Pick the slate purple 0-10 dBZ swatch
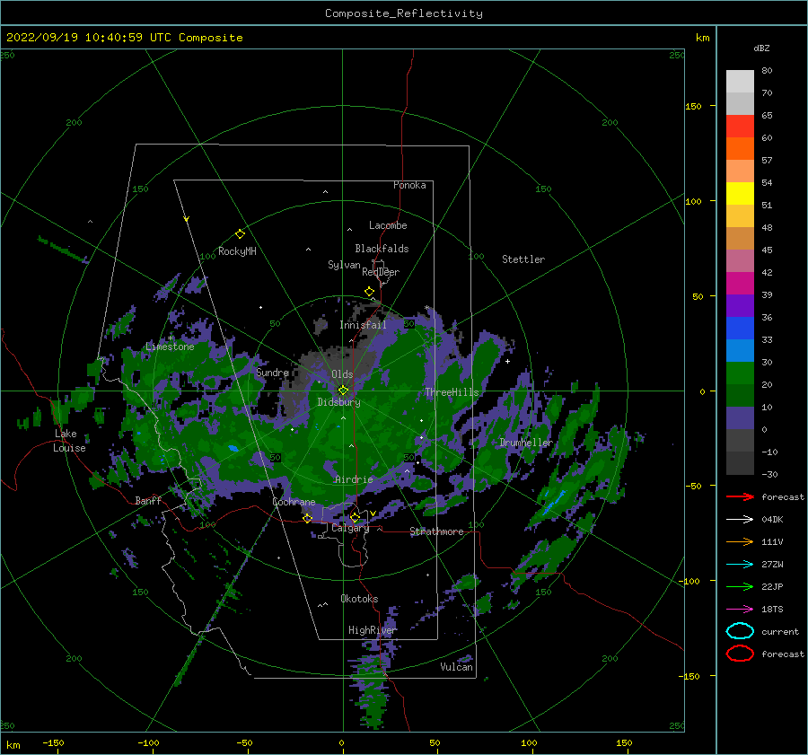This screenshot has width=808, height=755. (740, 418)
